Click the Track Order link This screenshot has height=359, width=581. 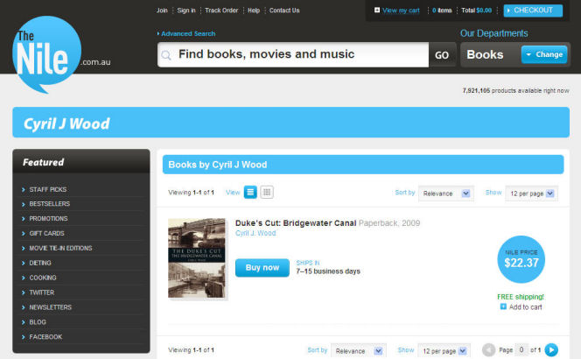[x=221, y=11]
